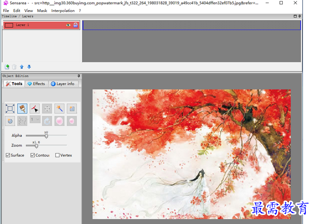This screenshot has width=313, height=224.
Task: Click the Sensarea paw app icon
Action: click(6, 3)
